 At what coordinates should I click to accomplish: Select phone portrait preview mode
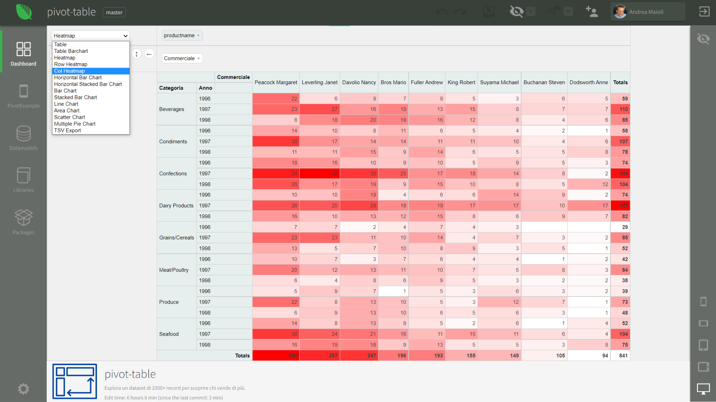(703, 301)
